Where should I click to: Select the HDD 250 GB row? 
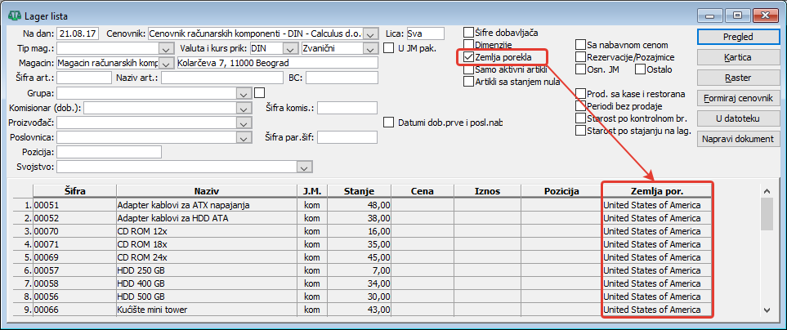(x=362, y=270)
